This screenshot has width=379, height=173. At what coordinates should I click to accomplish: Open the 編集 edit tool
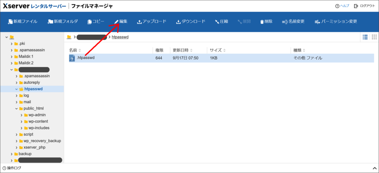point(121,21)
